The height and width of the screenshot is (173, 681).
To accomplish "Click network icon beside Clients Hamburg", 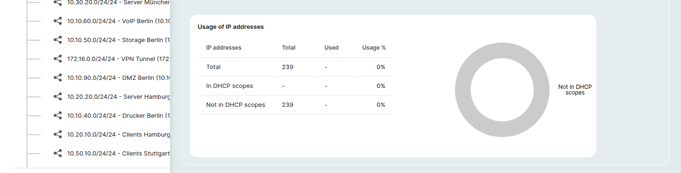I will point(58,134).
